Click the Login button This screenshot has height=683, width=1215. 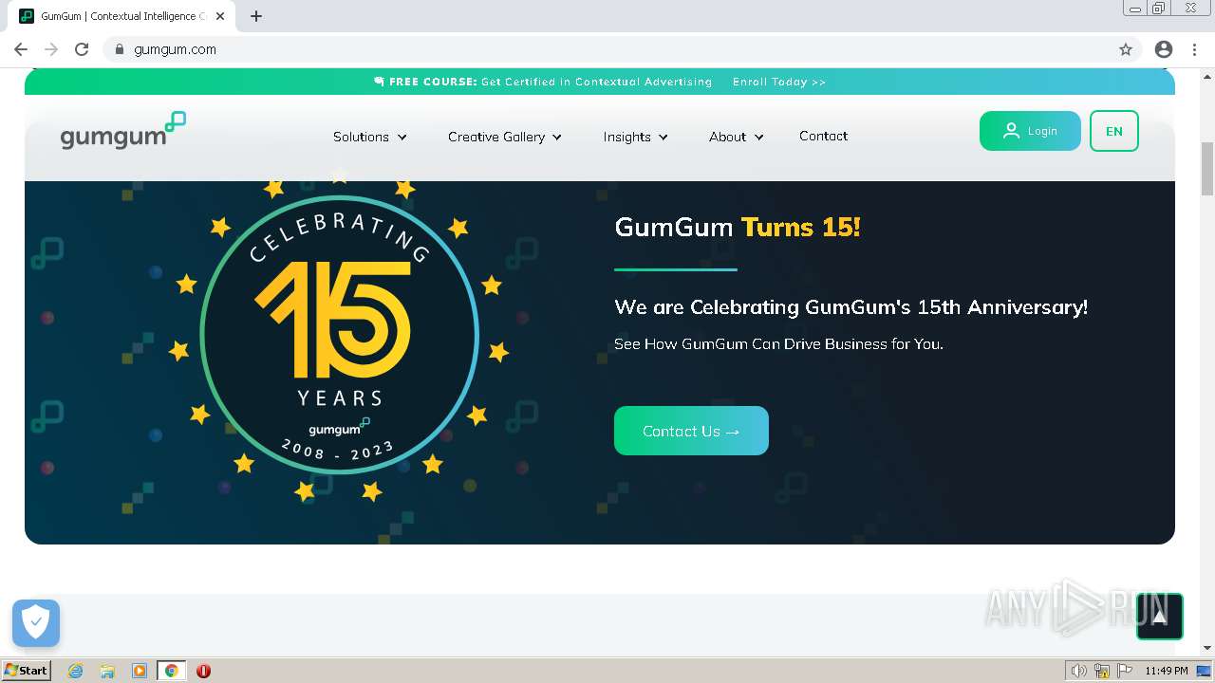tap(1030, 131)
